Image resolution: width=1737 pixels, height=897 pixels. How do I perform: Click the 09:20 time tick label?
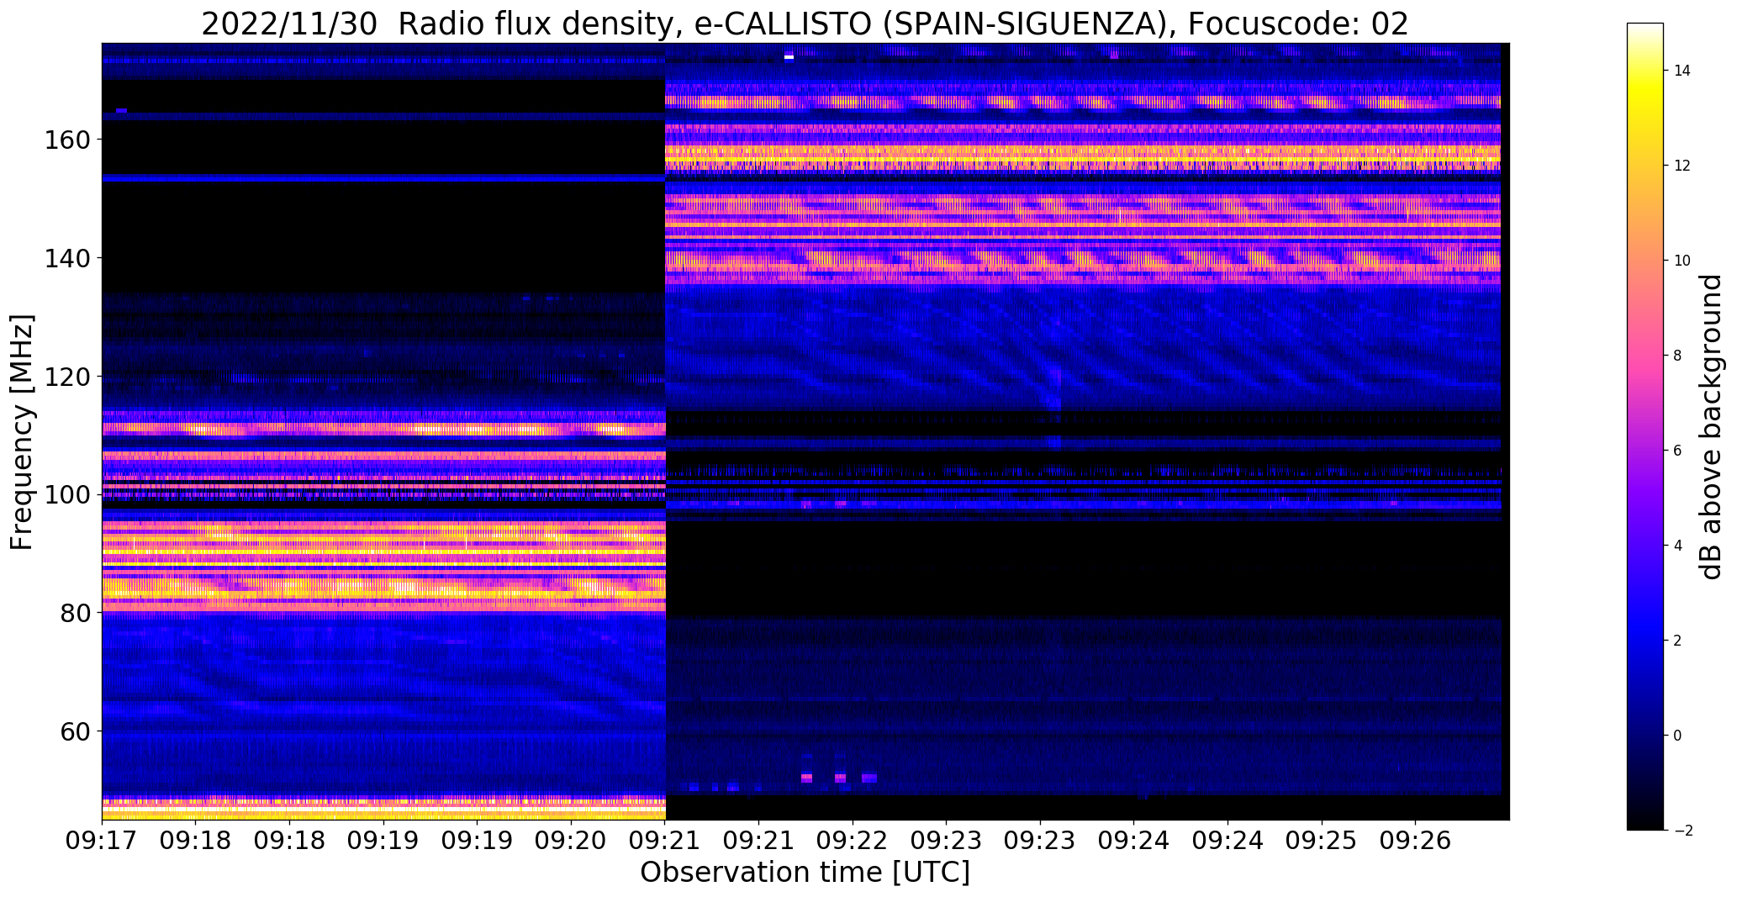pos(571,841)
